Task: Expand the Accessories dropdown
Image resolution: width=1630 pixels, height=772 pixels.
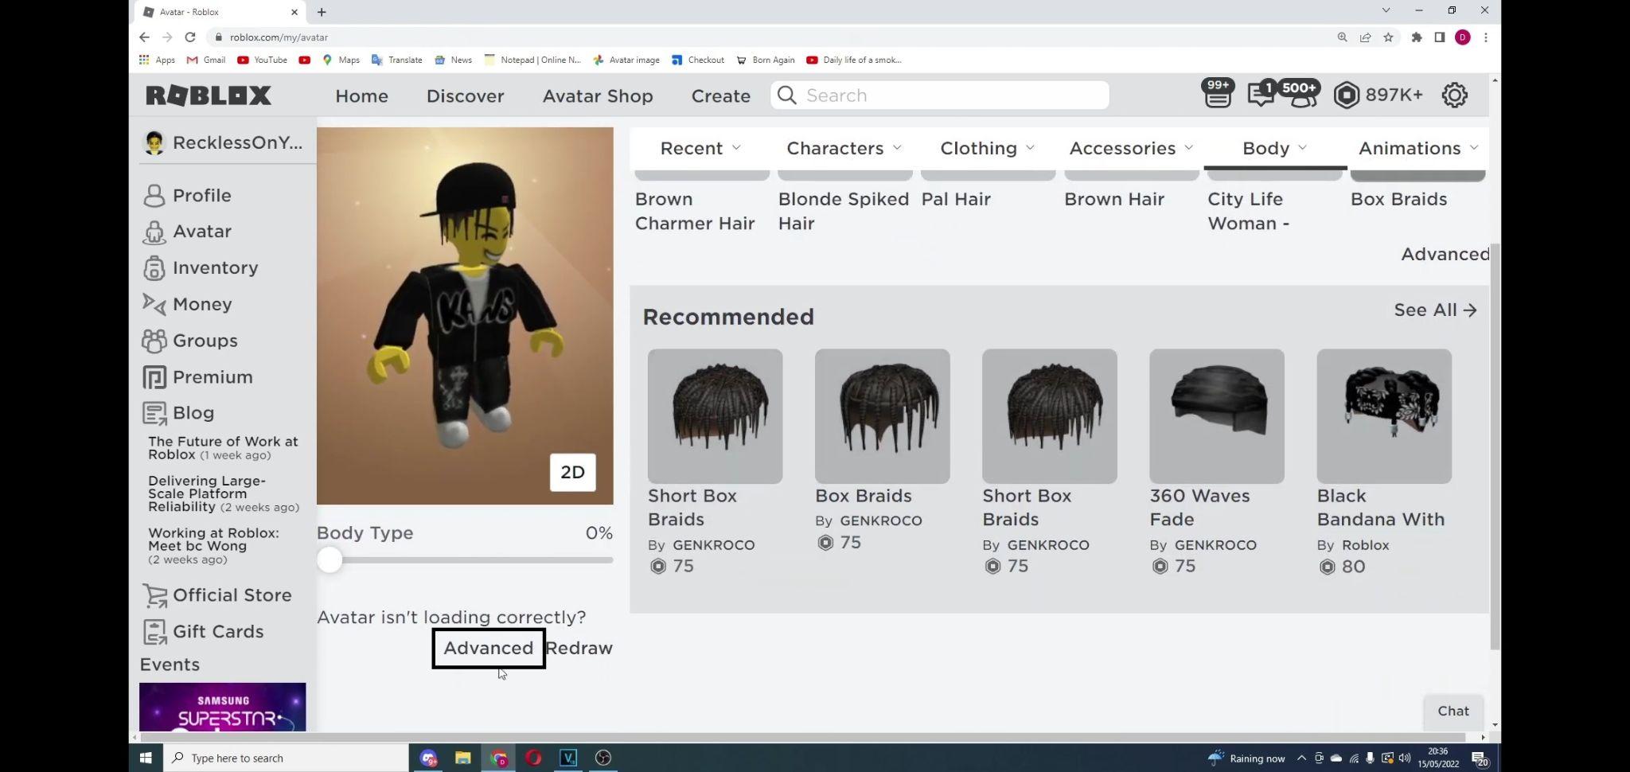Action: click(x=1131, y=148)
